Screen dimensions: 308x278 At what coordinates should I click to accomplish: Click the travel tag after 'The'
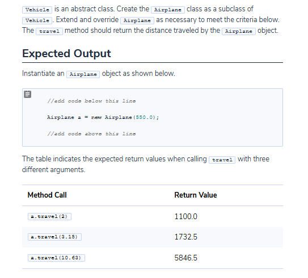[49, 31]
